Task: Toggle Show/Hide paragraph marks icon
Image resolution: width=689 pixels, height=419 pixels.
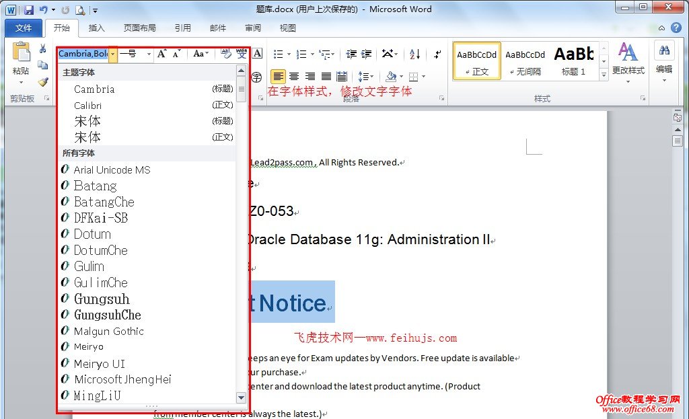Action: coord(437,54)
